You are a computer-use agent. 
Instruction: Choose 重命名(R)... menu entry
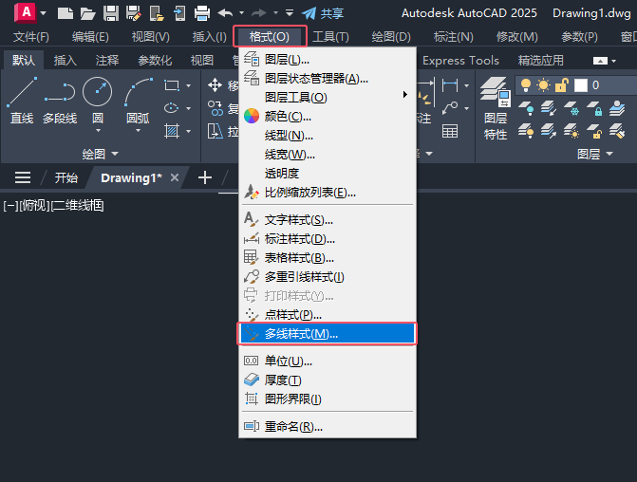[x=328, y=427]
